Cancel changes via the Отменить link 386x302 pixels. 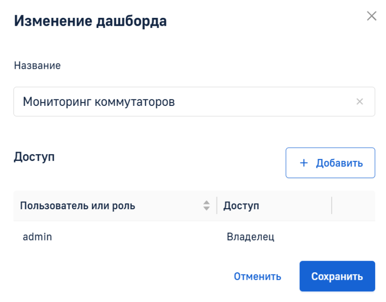click(x=257, y=276)
